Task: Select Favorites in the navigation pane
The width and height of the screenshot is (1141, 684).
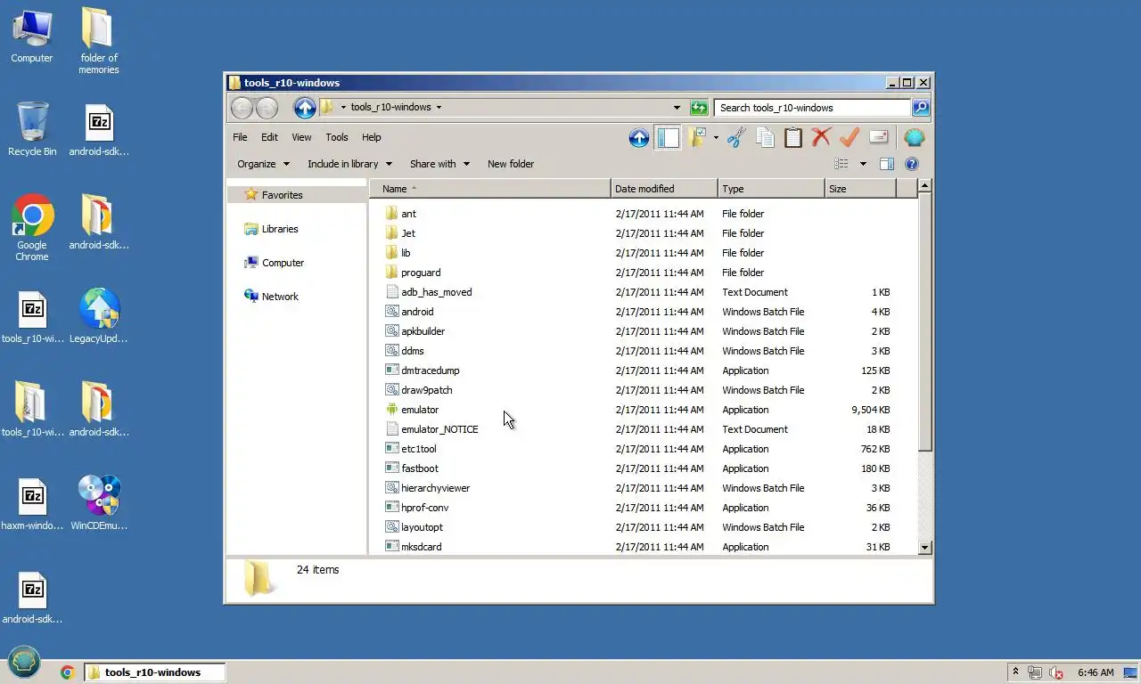Action: click(x=282, y=195)
